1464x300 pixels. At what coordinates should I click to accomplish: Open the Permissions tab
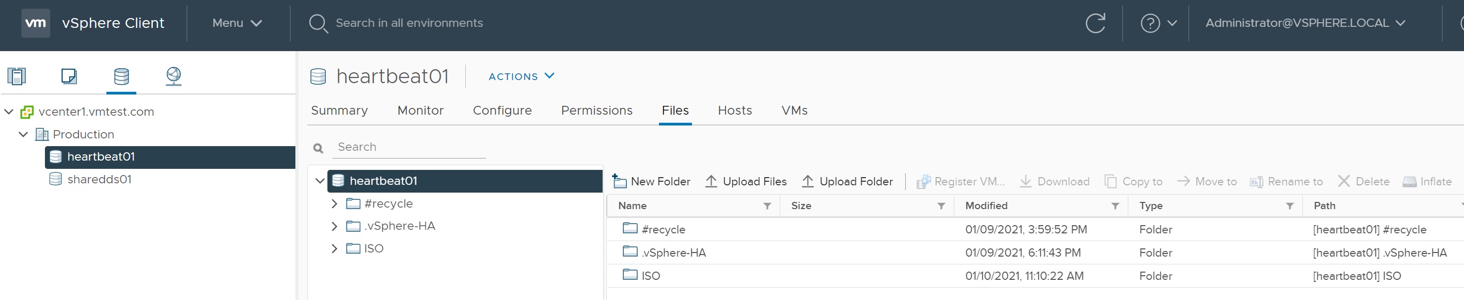[596, 110]
